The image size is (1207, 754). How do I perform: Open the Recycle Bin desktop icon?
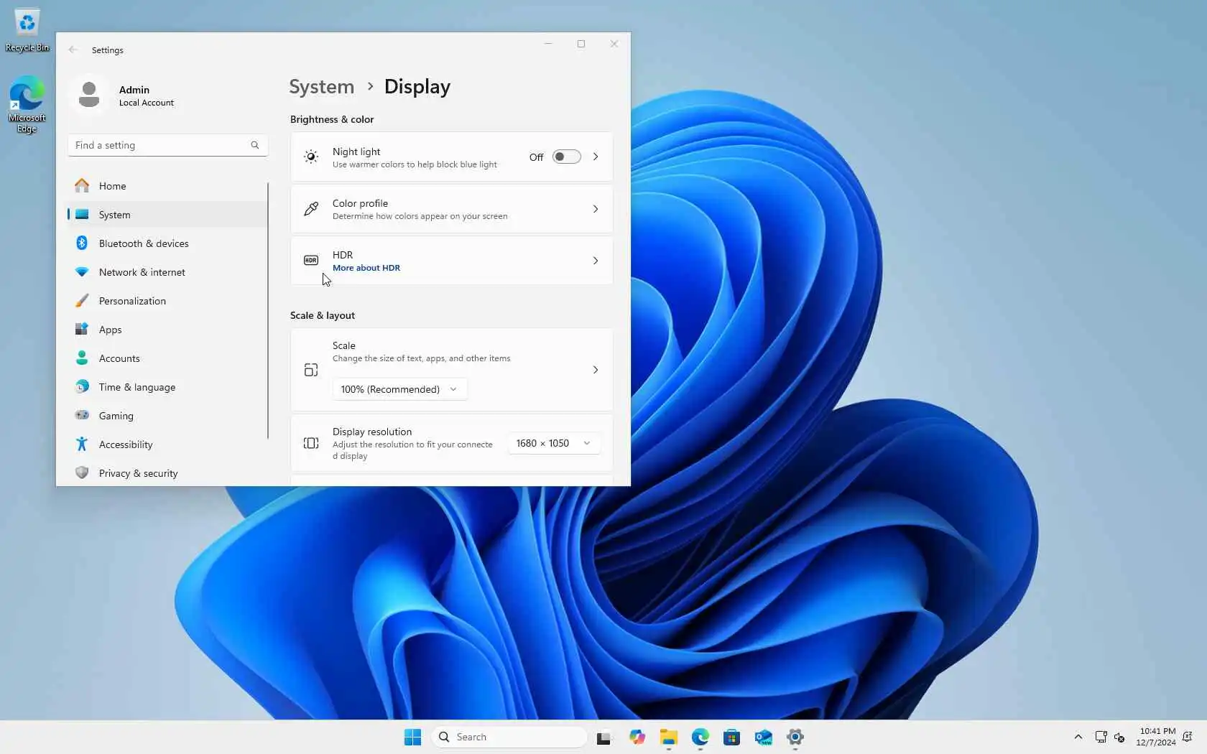27,30
